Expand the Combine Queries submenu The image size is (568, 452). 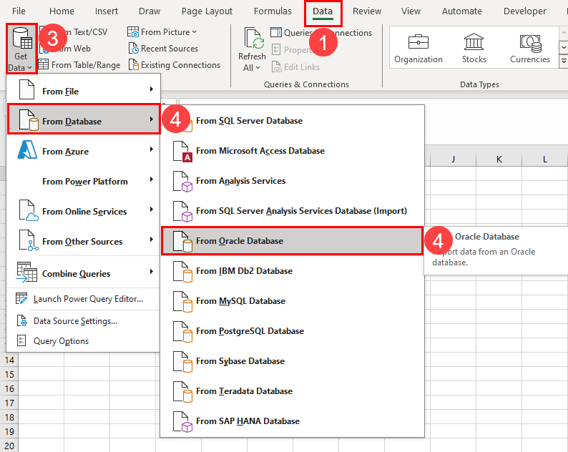tap(83, 272)
